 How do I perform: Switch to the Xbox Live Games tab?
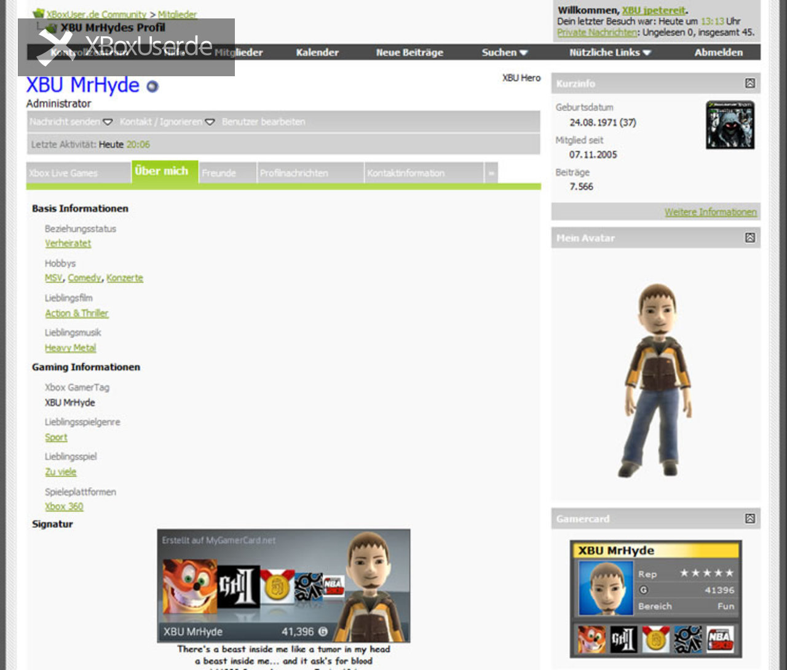click(79, 173)
